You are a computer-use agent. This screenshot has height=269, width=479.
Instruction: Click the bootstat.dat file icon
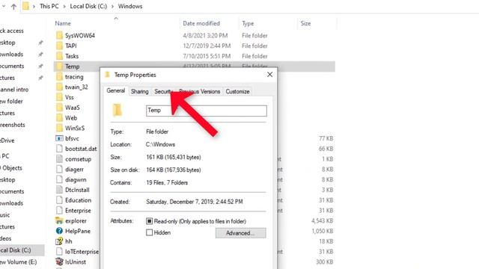59,149
